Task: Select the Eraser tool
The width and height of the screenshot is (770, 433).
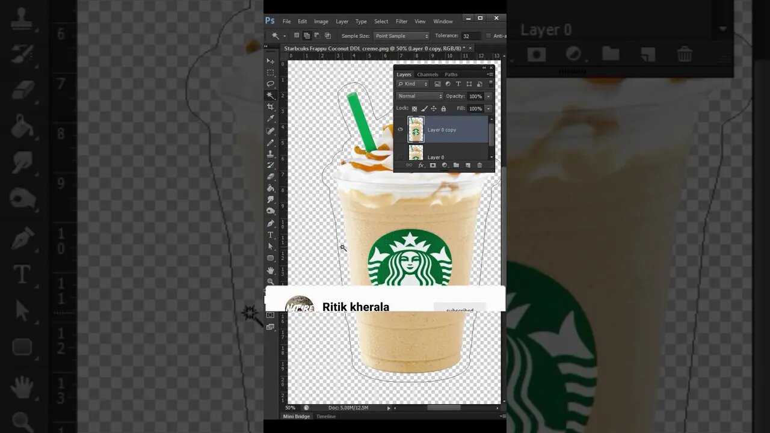Action: [271, 176]
